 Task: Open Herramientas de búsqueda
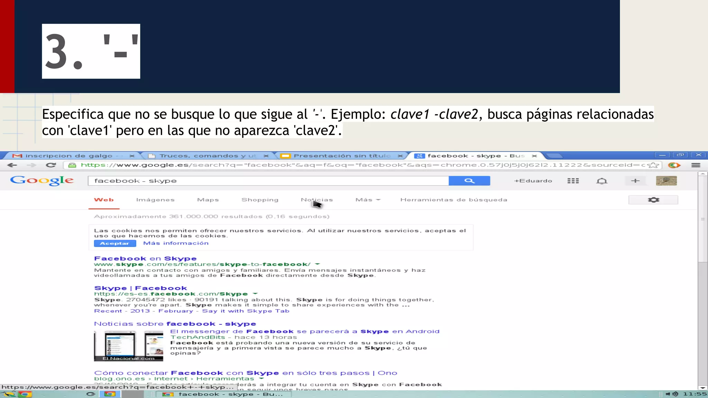click(x=454, y=200)
